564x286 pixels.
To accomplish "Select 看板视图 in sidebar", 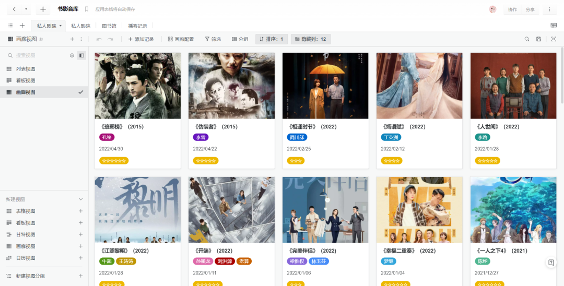I will [x=44, y=80].
